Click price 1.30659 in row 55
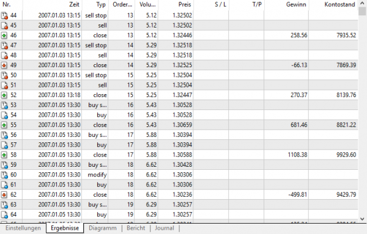Image resolution: width=367 pixels, height=234 pixels. point(182,125)
